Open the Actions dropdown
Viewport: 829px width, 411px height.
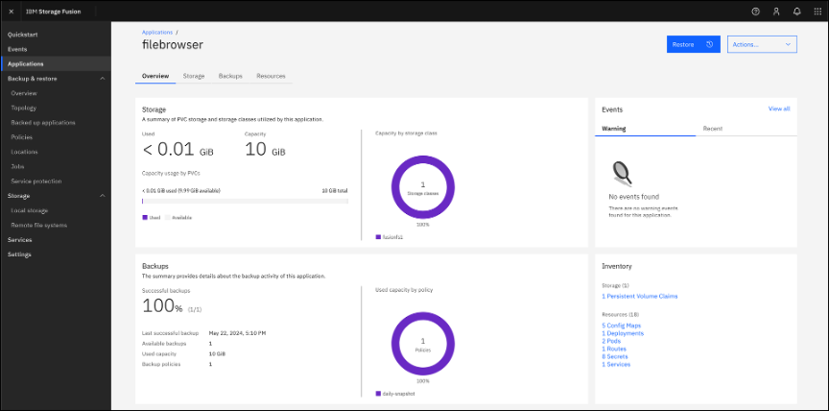(x=762, y=44)
